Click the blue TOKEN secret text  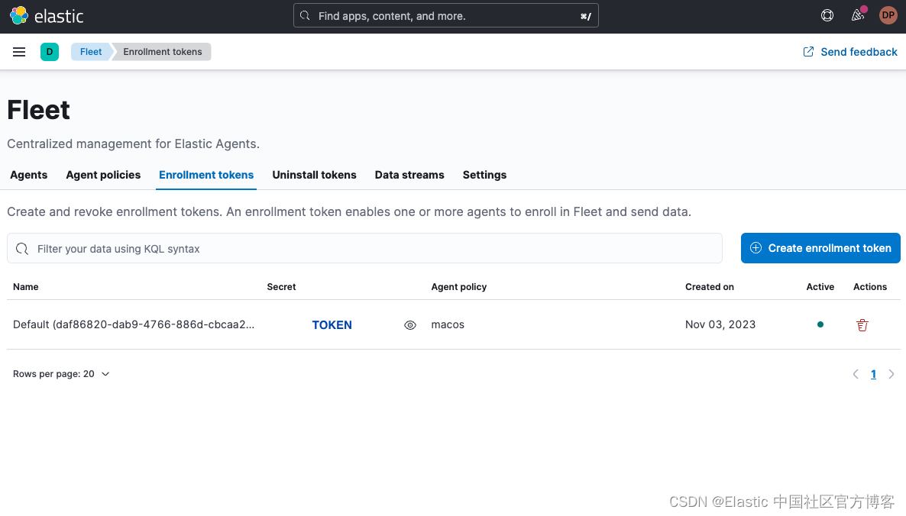332,325
